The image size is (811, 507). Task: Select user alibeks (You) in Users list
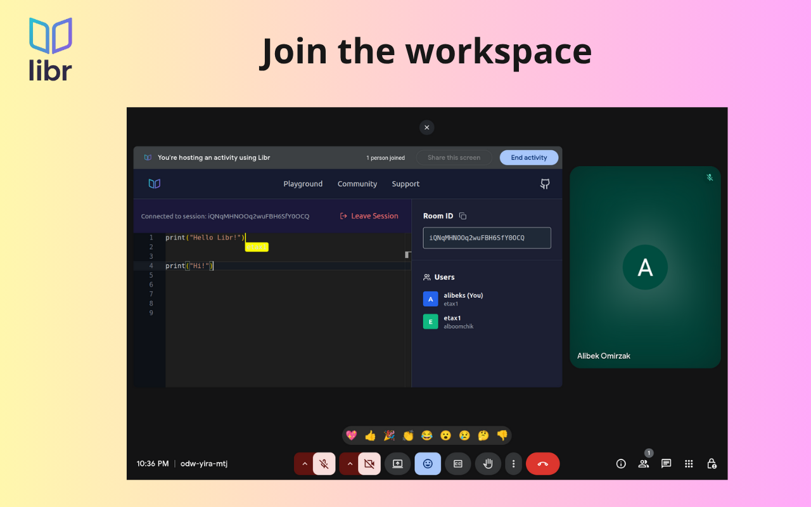[x=487, y=299]
